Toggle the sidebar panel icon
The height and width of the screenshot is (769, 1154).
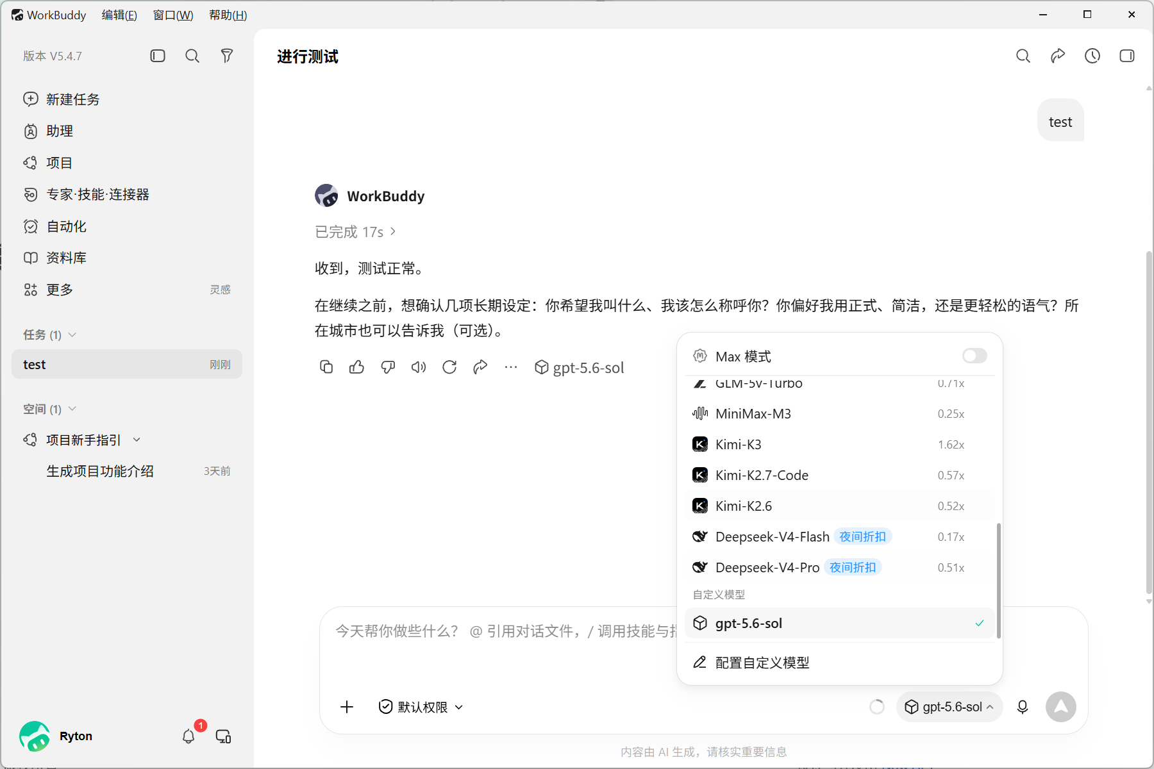tap(158, 56)
